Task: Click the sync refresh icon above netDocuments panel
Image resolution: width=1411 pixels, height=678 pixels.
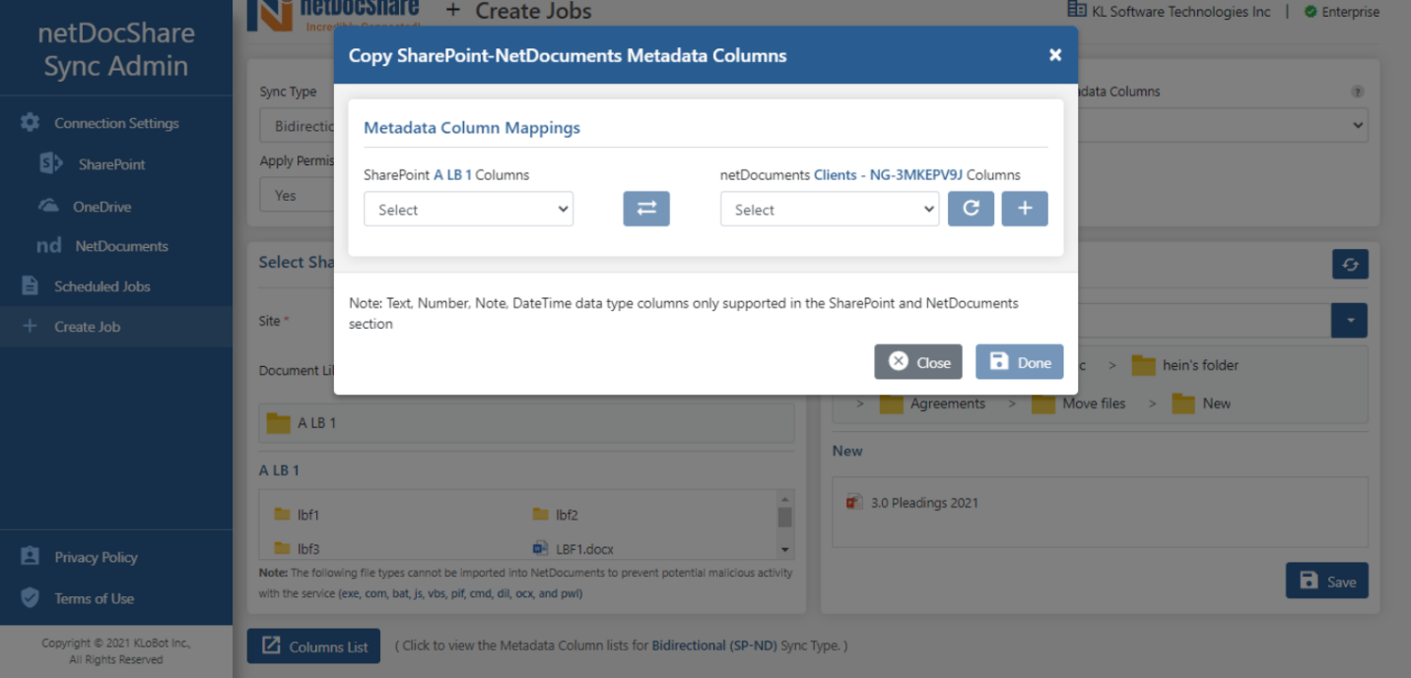Action: tap(1350, 264)
